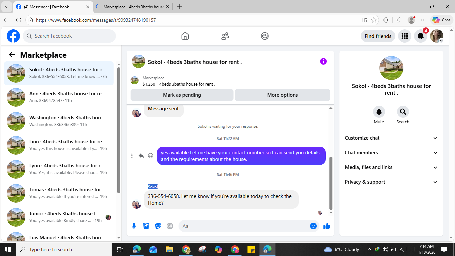Open emoji picker in message box

coord(313,226)
